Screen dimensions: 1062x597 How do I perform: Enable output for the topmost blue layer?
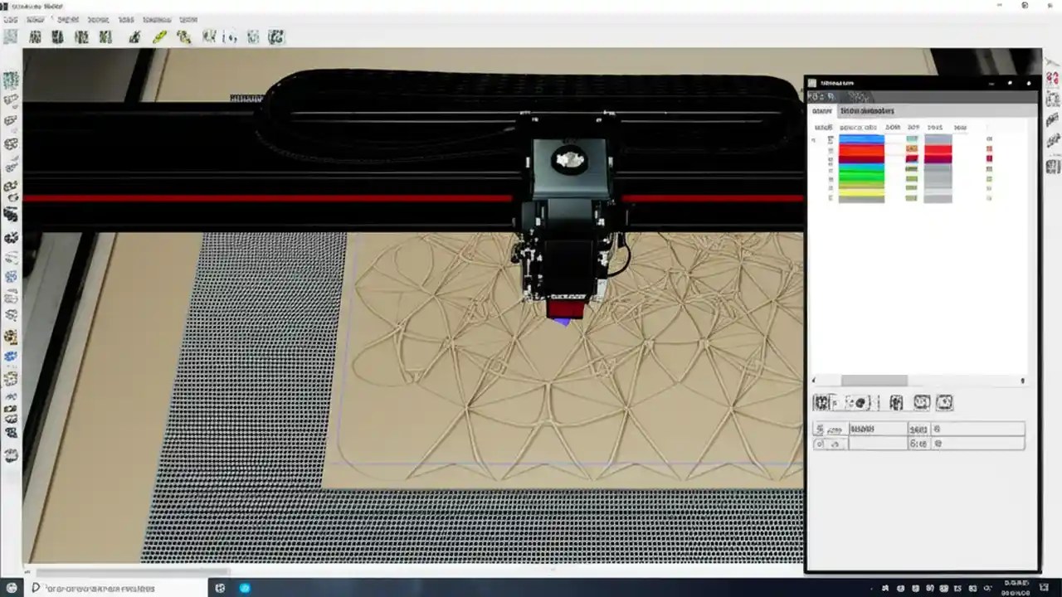[990, 138]
